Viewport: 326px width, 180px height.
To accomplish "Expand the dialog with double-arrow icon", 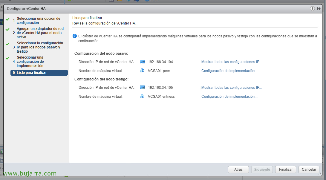I will (319, 9).
